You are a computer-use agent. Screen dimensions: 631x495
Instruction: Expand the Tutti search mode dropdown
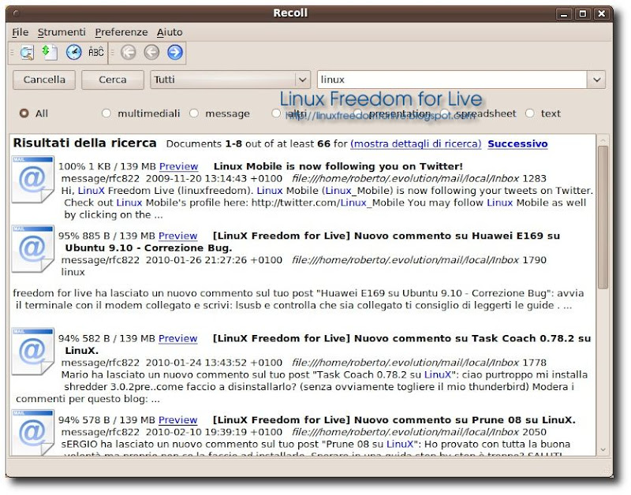(230, 80)
